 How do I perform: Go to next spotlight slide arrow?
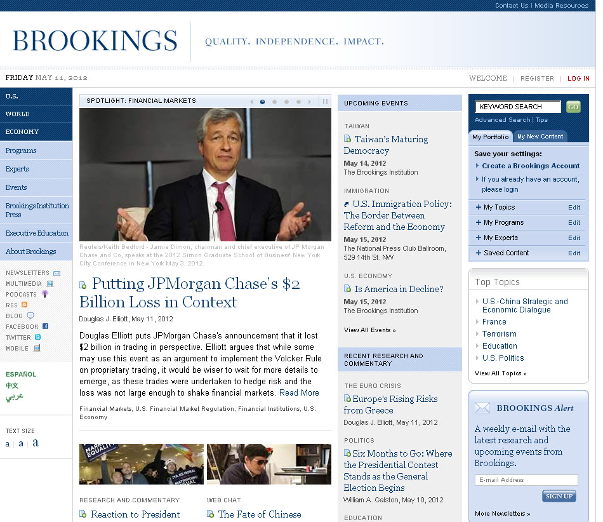click(x=309, y=102)
